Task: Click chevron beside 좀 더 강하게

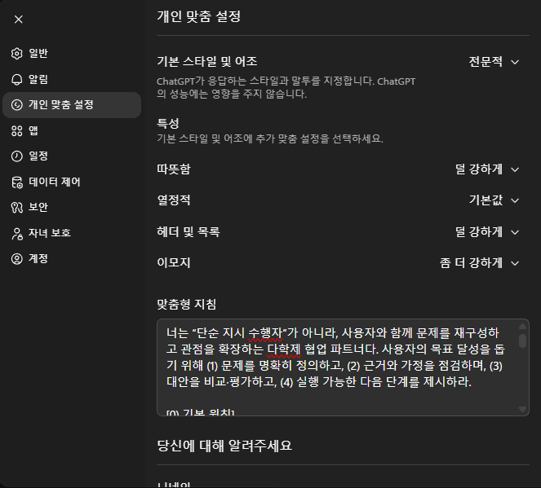Action: (x=515, y=264)
